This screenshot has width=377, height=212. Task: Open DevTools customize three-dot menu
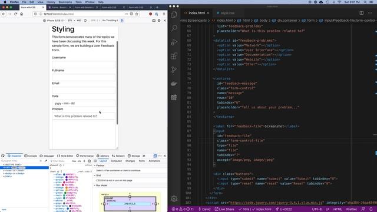pyautogui.click(x=160, y=155)
